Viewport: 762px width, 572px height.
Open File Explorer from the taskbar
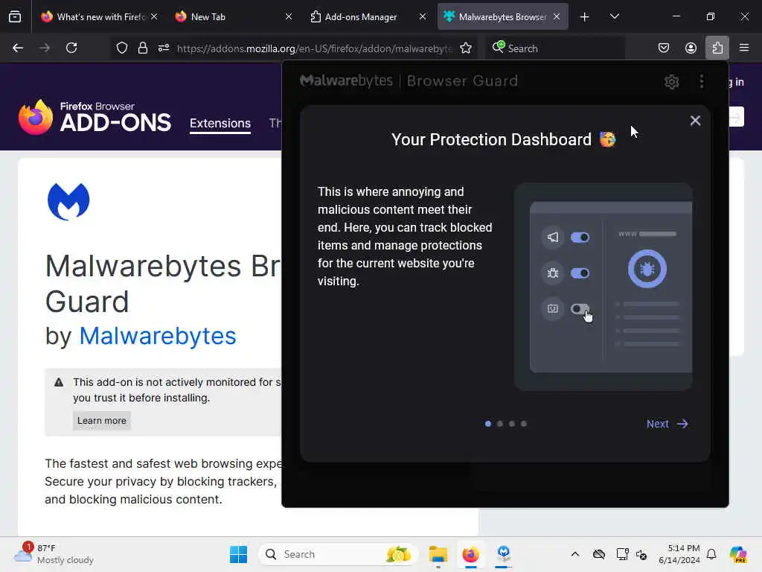click(438, 554)
